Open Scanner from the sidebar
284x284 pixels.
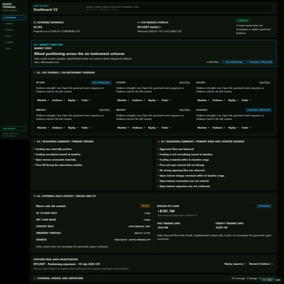point(14,42)
